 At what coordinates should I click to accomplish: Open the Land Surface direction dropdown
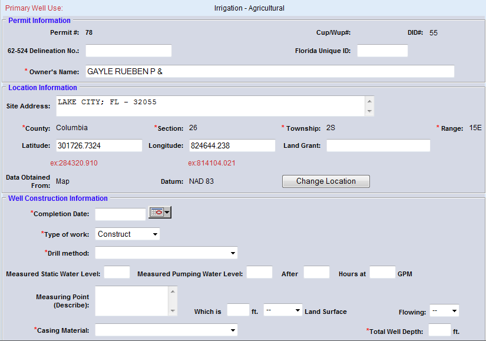coord(283,310)
